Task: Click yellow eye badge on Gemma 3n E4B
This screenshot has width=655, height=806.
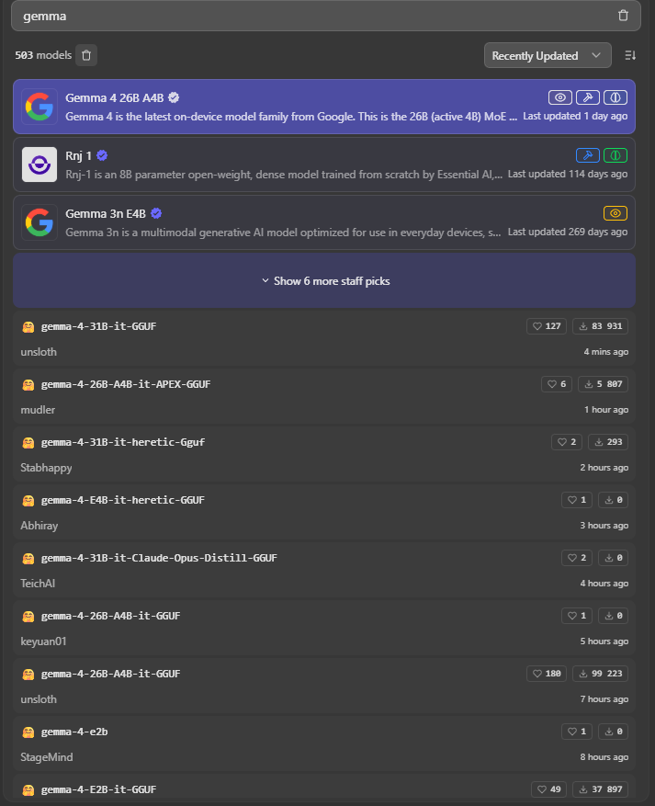Action: 615,213
